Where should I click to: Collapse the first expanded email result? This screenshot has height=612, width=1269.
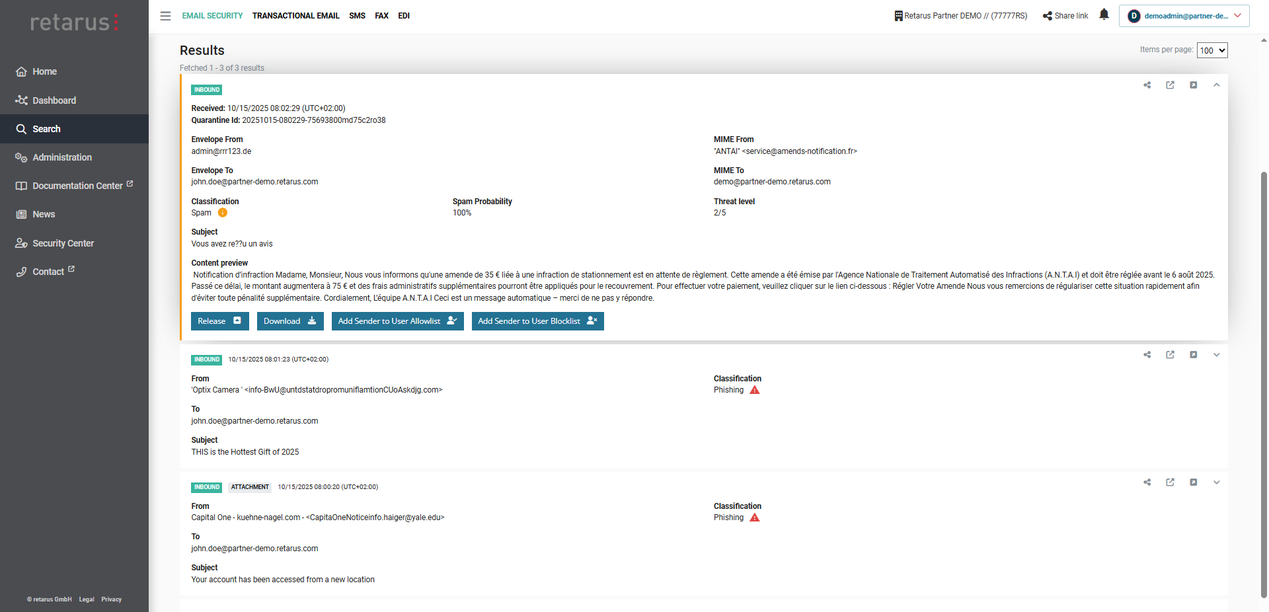(x=1216, y=85)
